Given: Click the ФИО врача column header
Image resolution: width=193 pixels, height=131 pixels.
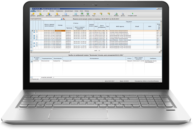Looking at the screenshot, I should point(120,27).
